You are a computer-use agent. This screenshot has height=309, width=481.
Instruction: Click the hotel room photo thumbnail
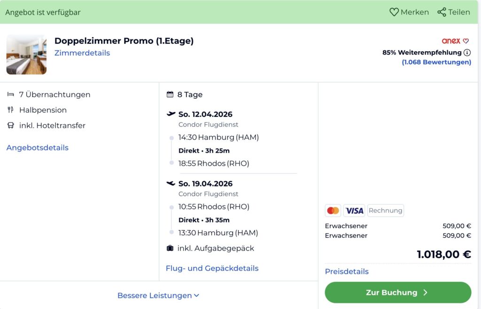(26, 53)
